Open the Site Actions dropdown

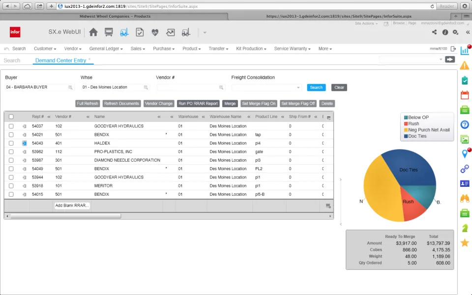366,23
